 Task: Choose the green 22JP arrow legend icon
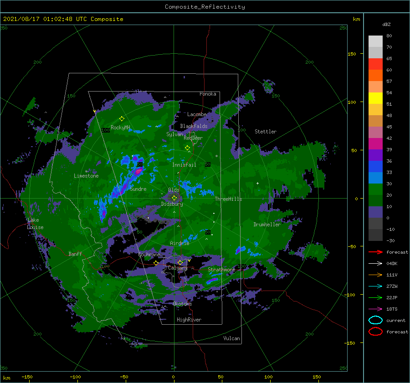pos(375,297)
